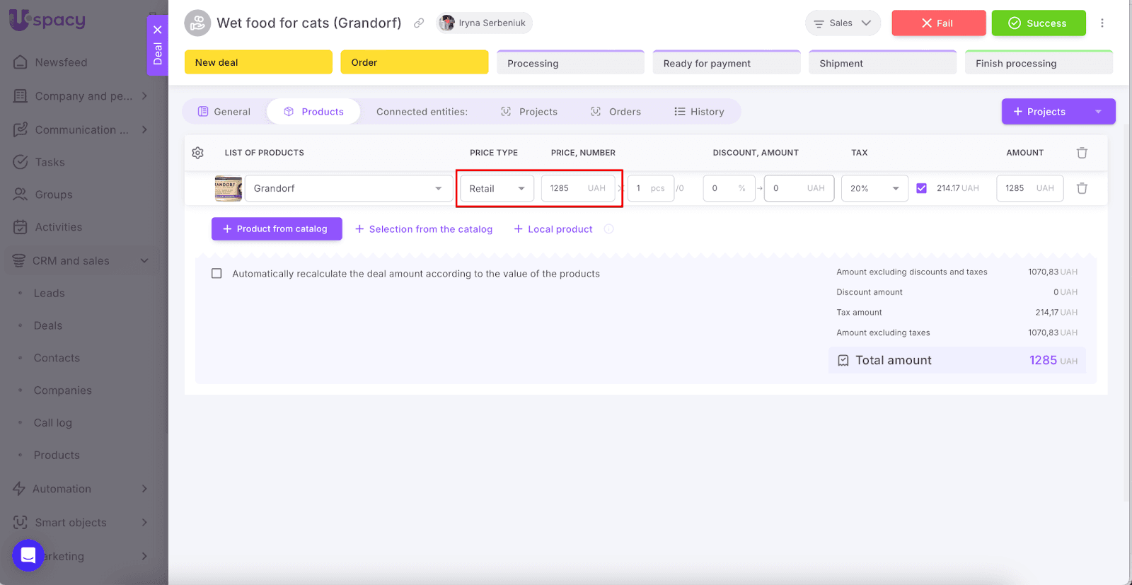Close the Deal side panel
The height and width of the screenshot is (585, 1132).
pos(158,30)
